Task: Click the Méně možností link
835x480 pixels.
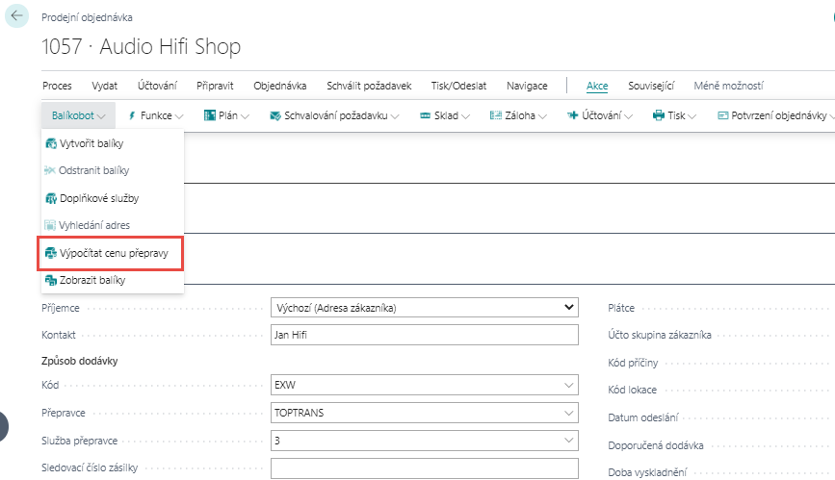Action: [728, 86]
